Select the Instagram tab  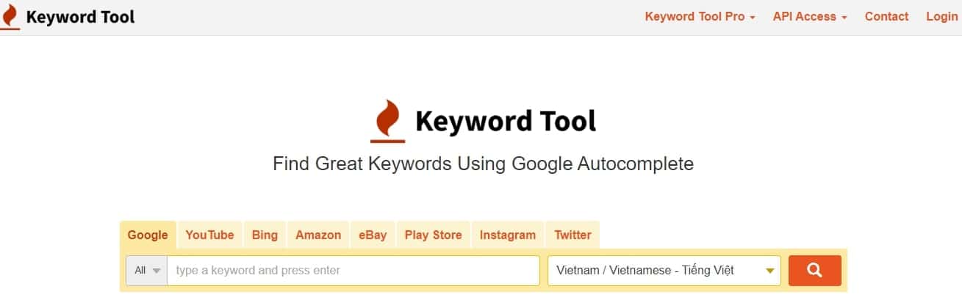[507, 235]
